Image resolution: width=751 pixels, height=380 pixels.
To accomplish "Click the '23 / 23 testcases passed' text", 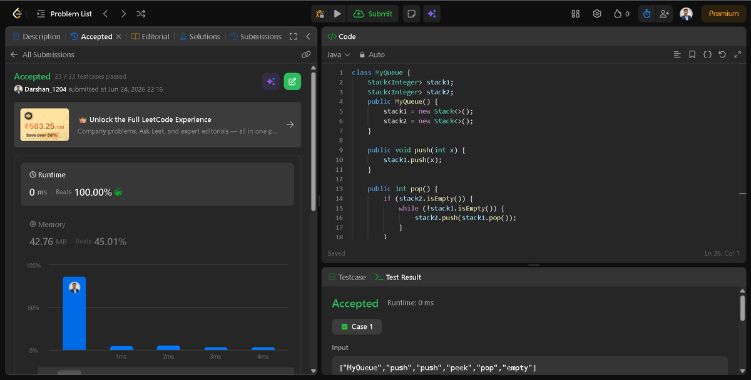I will (91, 76).
